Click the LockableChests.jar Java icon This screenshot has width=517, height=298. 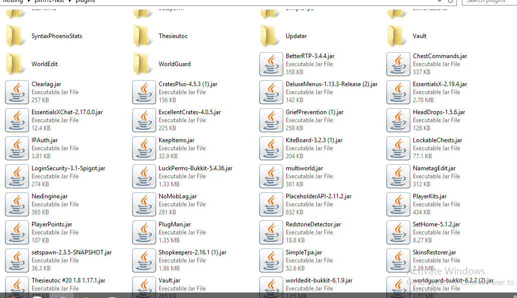click(398, 148)
